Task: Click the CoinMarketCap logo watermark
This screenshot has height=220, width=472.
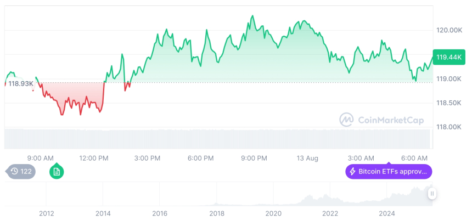Action: (346, 119)
